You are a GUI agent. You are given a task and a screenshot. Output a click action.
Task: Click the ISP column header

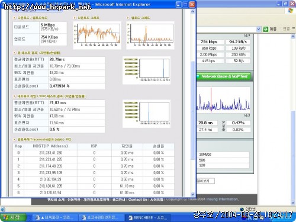click(x=94, y=146)
